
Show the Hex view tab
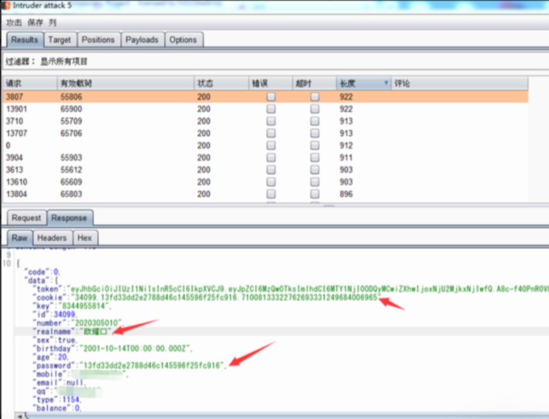click(85, 238)
